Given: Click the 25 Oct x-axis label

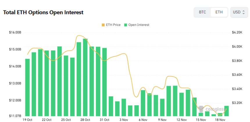Looking at the screenshot, I should (x=66, y=120).
